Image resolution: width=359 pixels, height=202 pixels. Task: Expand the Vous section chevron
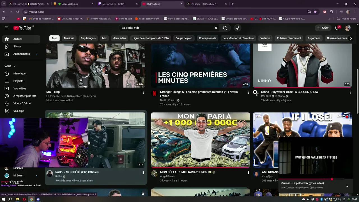click(14, 66)
